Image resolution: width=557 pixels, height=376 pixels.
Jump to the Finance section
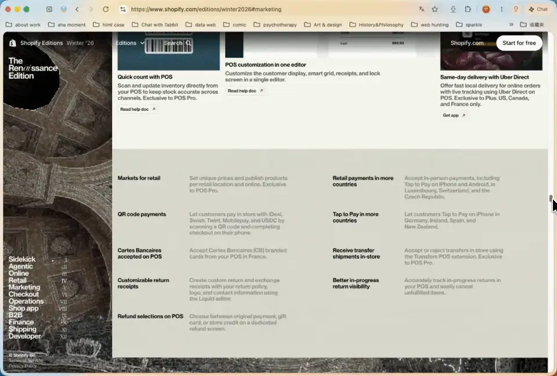(x=21, y=323)
